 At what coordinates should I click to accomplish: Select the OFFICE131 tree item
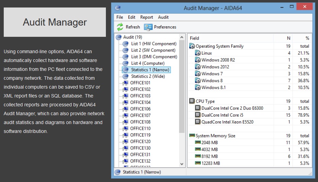coord(140,154)
